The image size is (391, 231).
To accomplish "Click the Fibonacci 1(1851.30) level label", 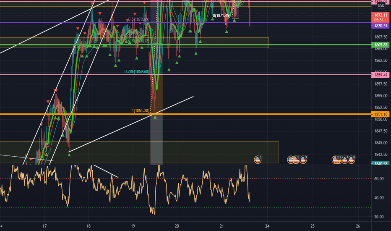I will pos(141,110).
